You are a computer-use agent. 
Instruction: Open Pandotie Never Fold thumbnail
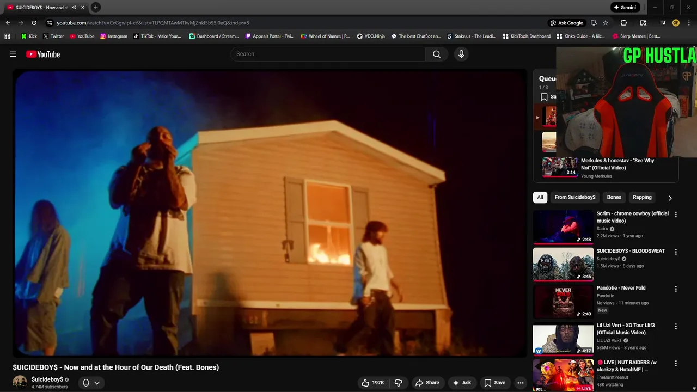[x=563, y=302]
